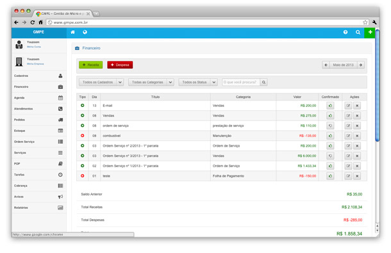
Task: Click the blue vertical page scrollbar
Action: [x=378, y=85]
